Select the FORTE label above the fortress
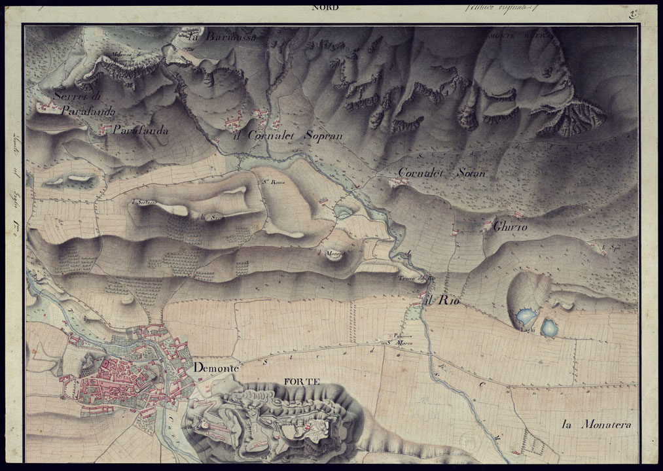663x471 pixels. 301,381
